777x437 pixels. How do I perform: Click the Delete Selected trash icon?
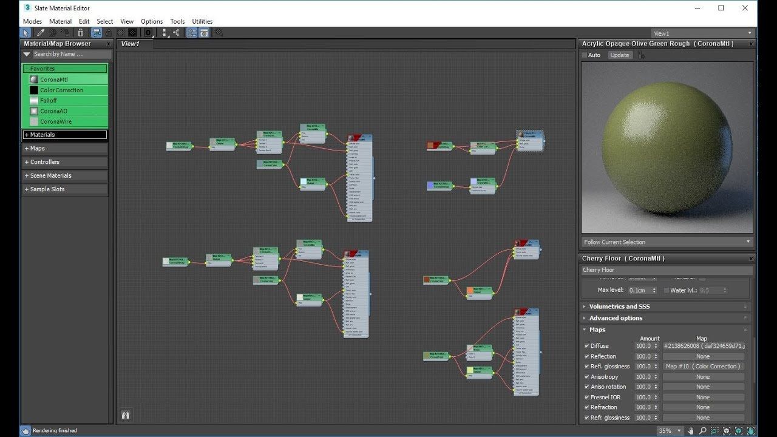click(80, 32)
